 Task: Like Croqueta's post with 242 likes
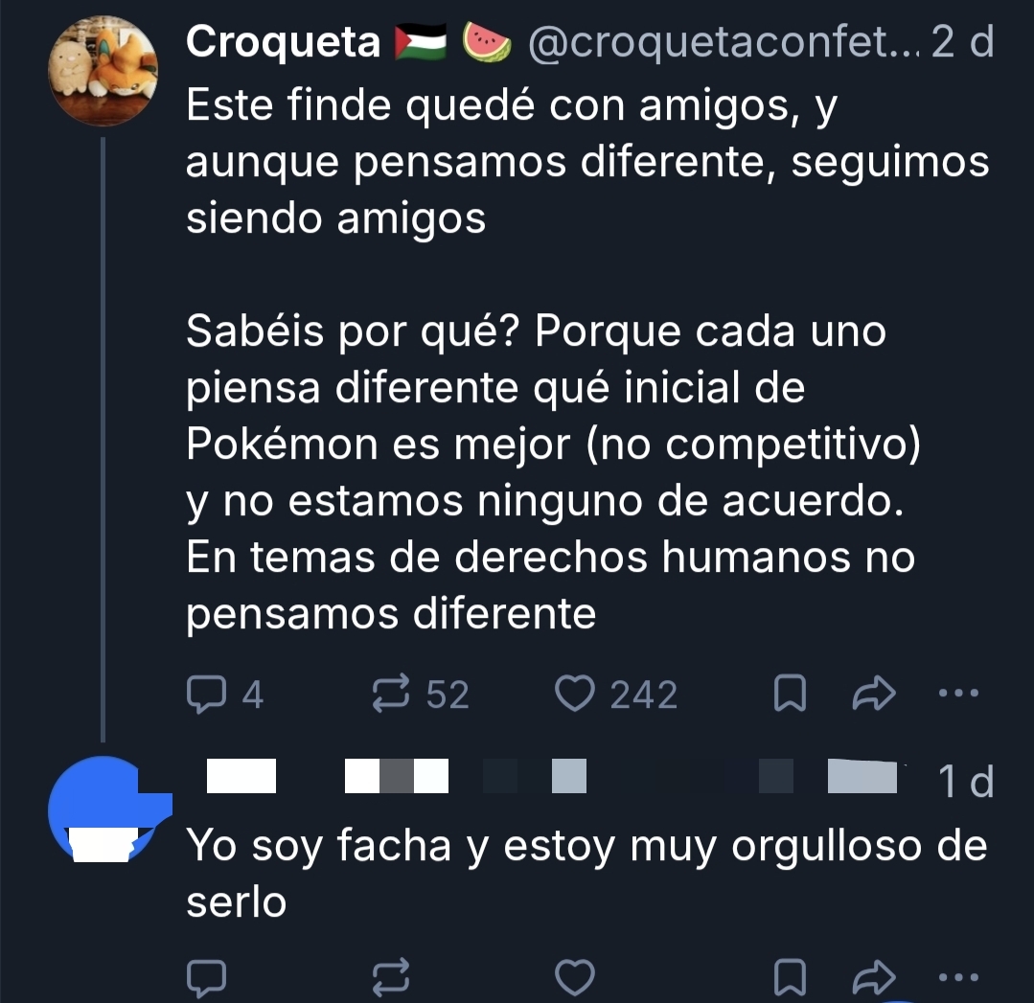(575, 695)
